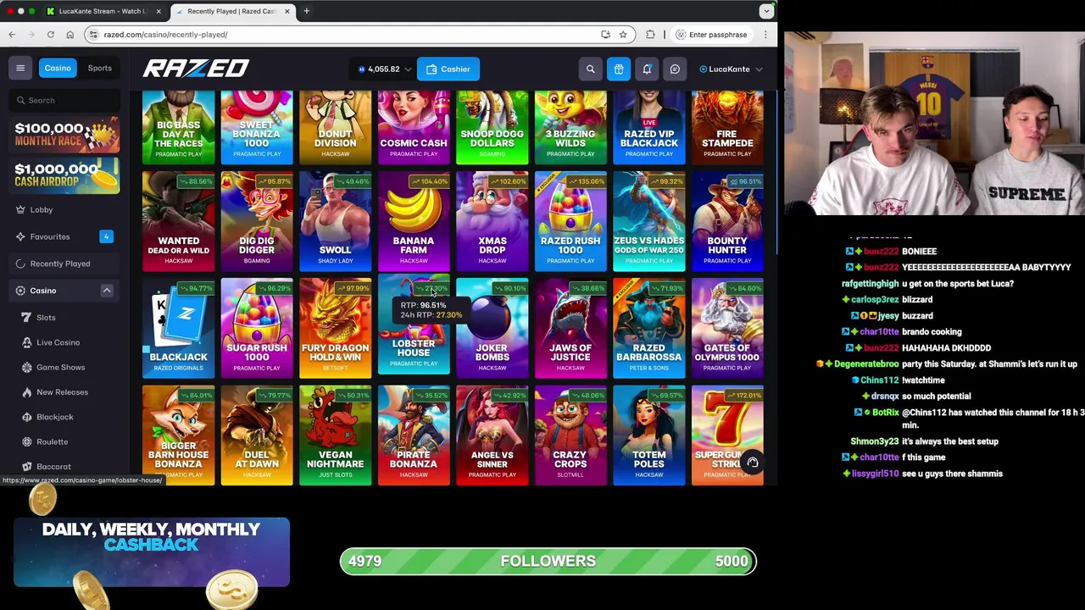Open Jaws of Justice game

pos(570,329)
